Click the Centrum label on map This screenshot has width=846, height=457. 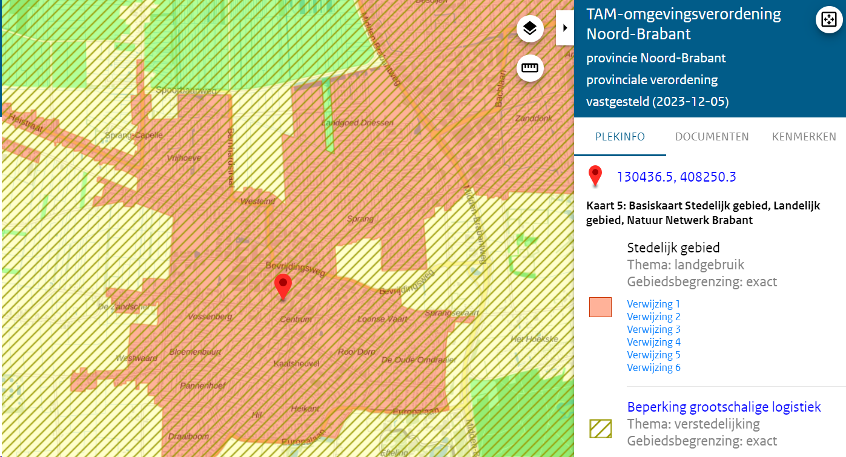point(296,319)
